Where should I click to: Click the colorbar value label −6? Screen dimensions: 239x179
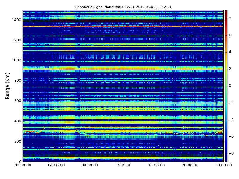(x=231, y=136)
